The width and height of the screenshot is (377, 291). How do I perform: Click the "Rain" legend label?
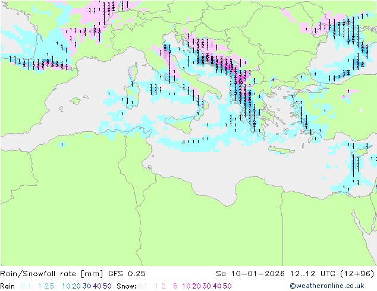point(8,286)
